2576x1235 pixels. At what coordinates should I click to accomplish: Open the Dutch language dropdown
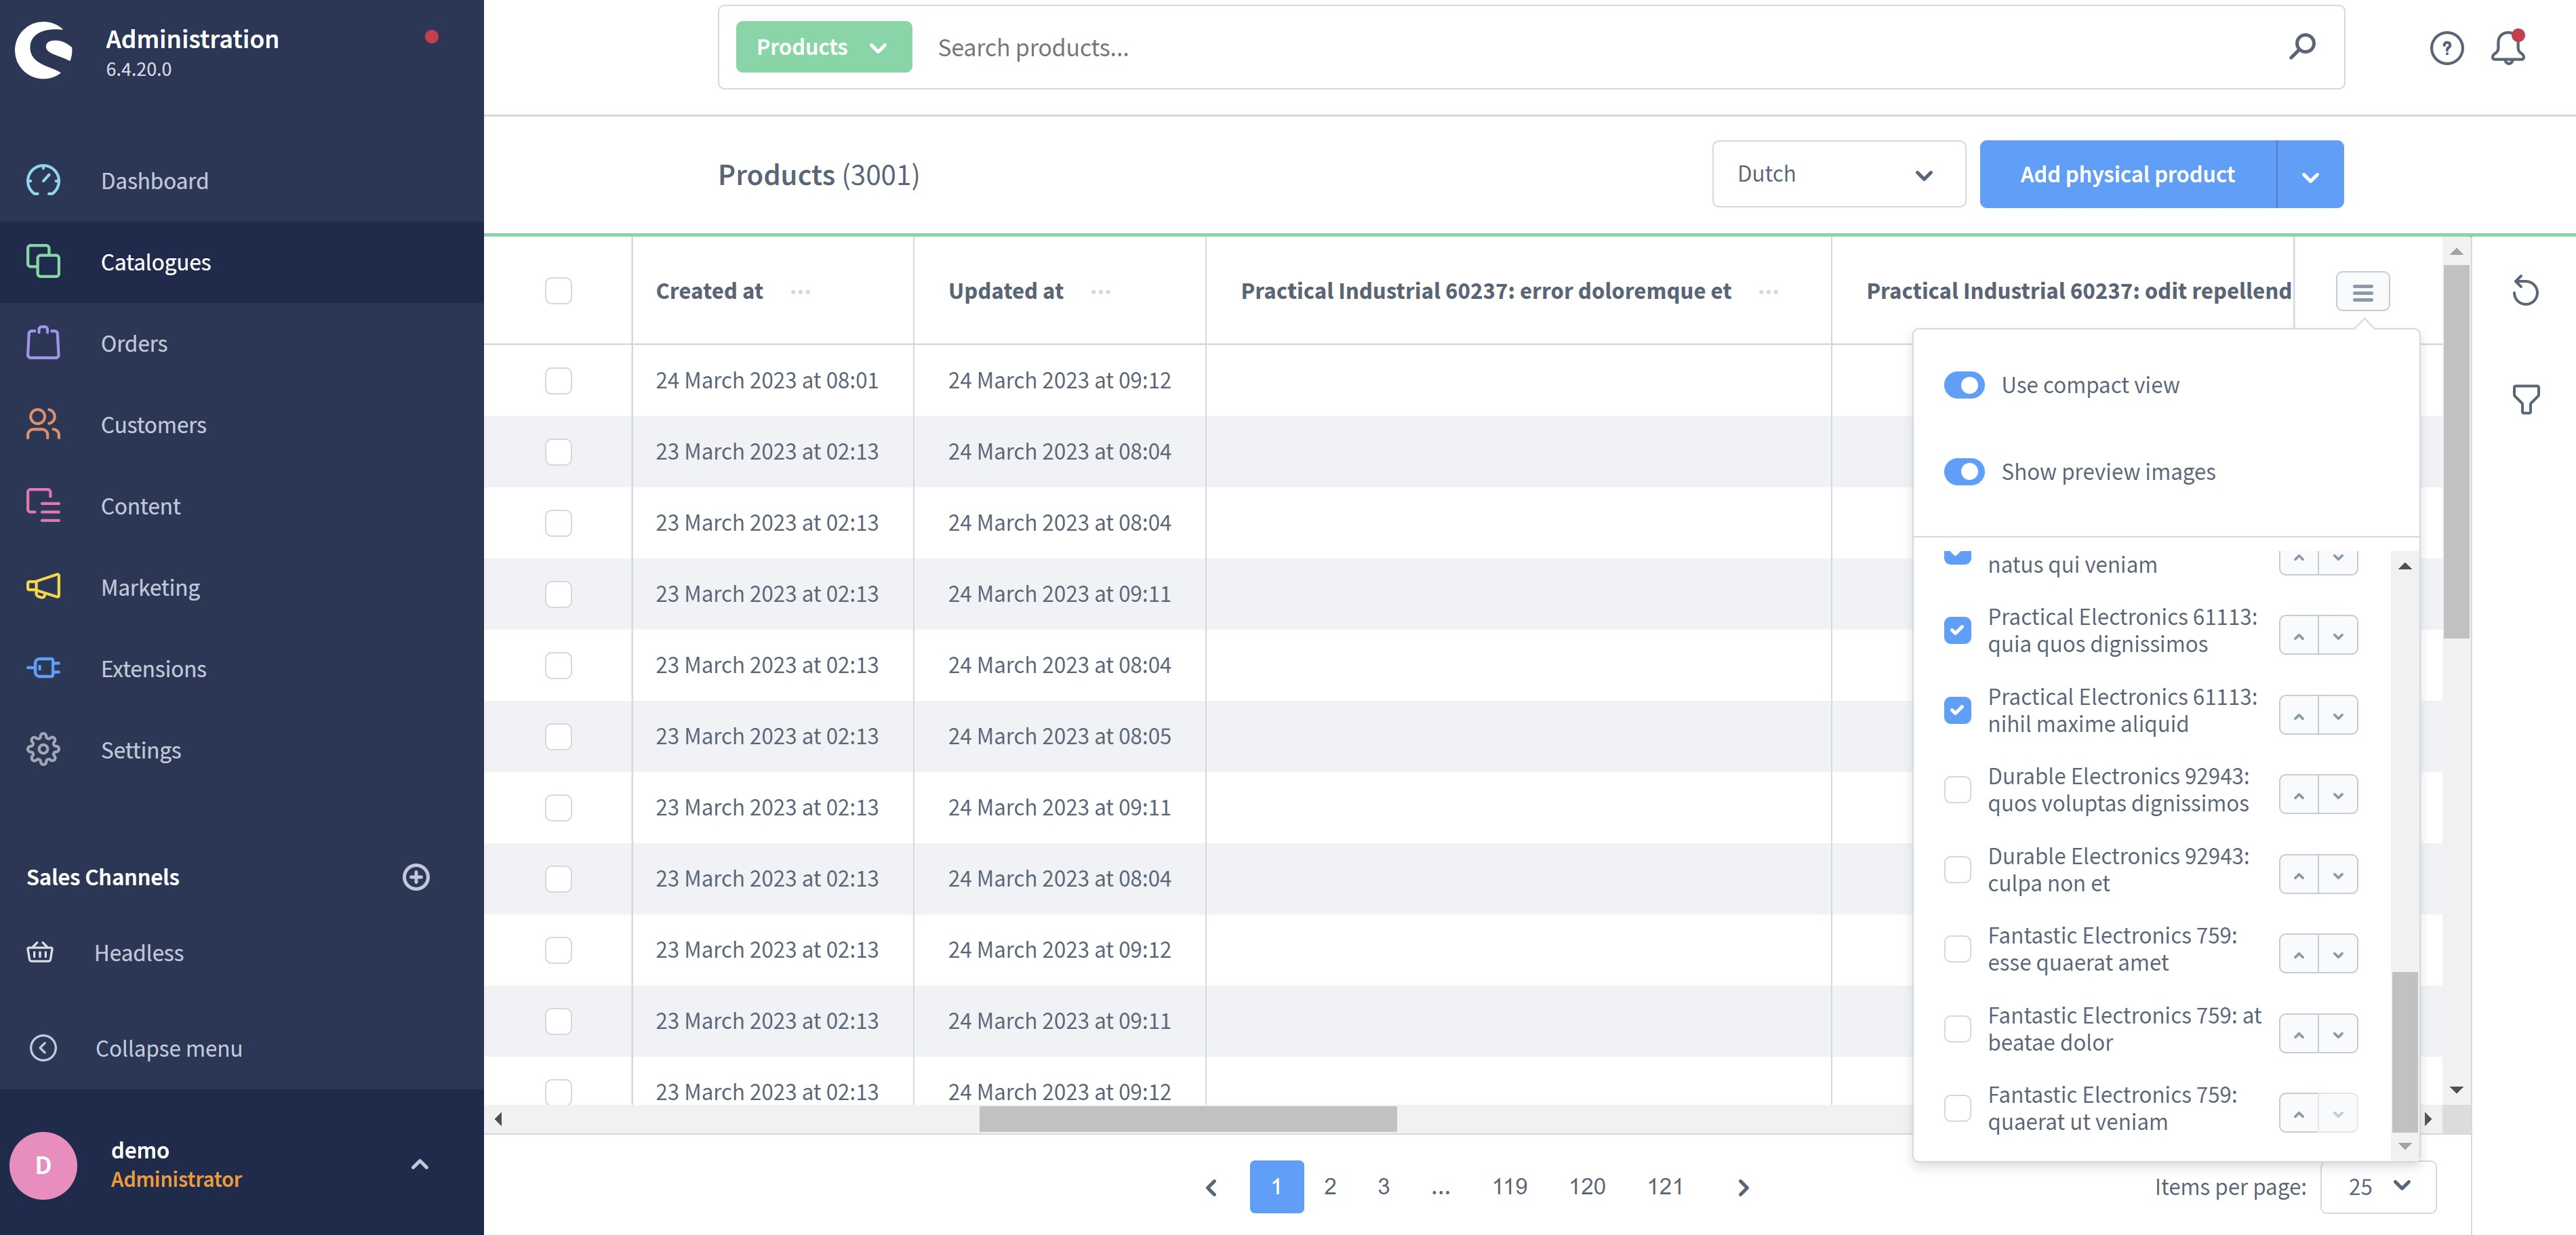click(1838, 174)
